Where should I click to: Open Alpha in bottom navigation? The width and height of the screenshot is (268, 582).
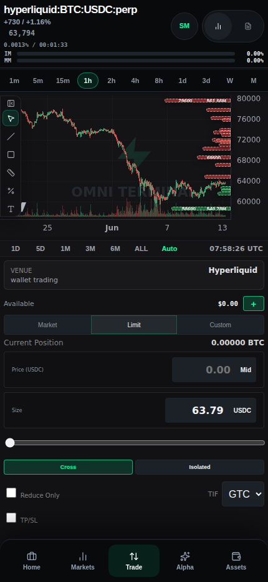(x=185, y=561)
